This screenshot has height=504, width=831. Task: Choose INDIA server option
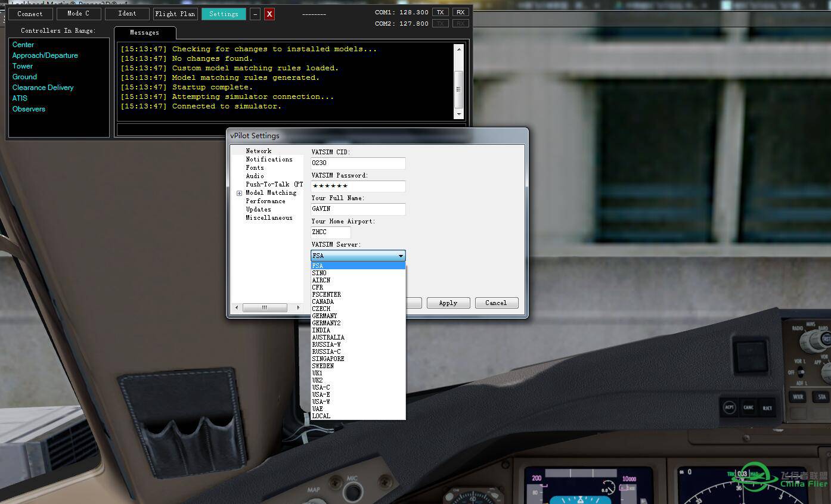tap(358, 330)
